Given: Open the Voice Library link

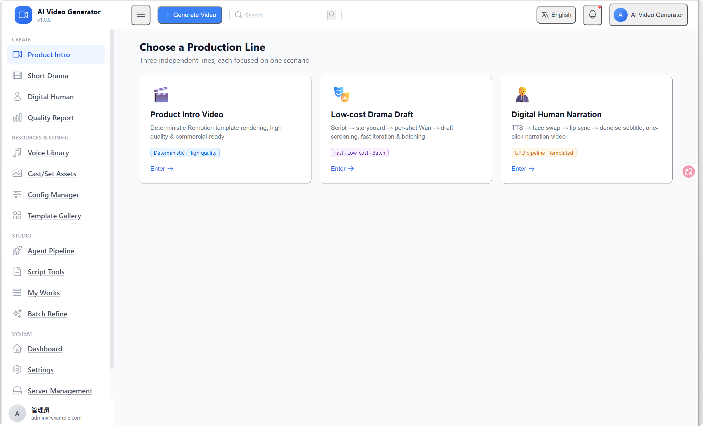Looking at the screenshot, I should pos(48,153).
